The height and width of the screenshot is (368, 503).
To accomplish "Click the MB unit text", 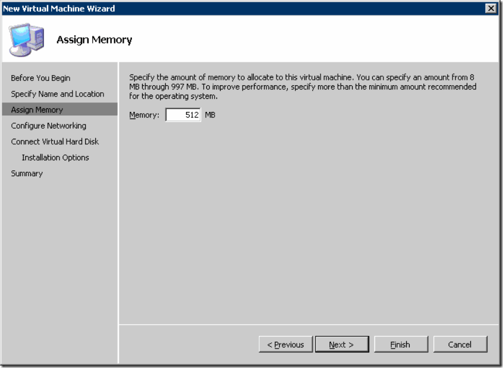I will (x=210, y=115).
